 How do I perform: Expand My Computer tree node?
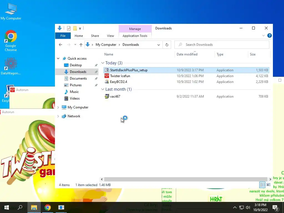58,107
